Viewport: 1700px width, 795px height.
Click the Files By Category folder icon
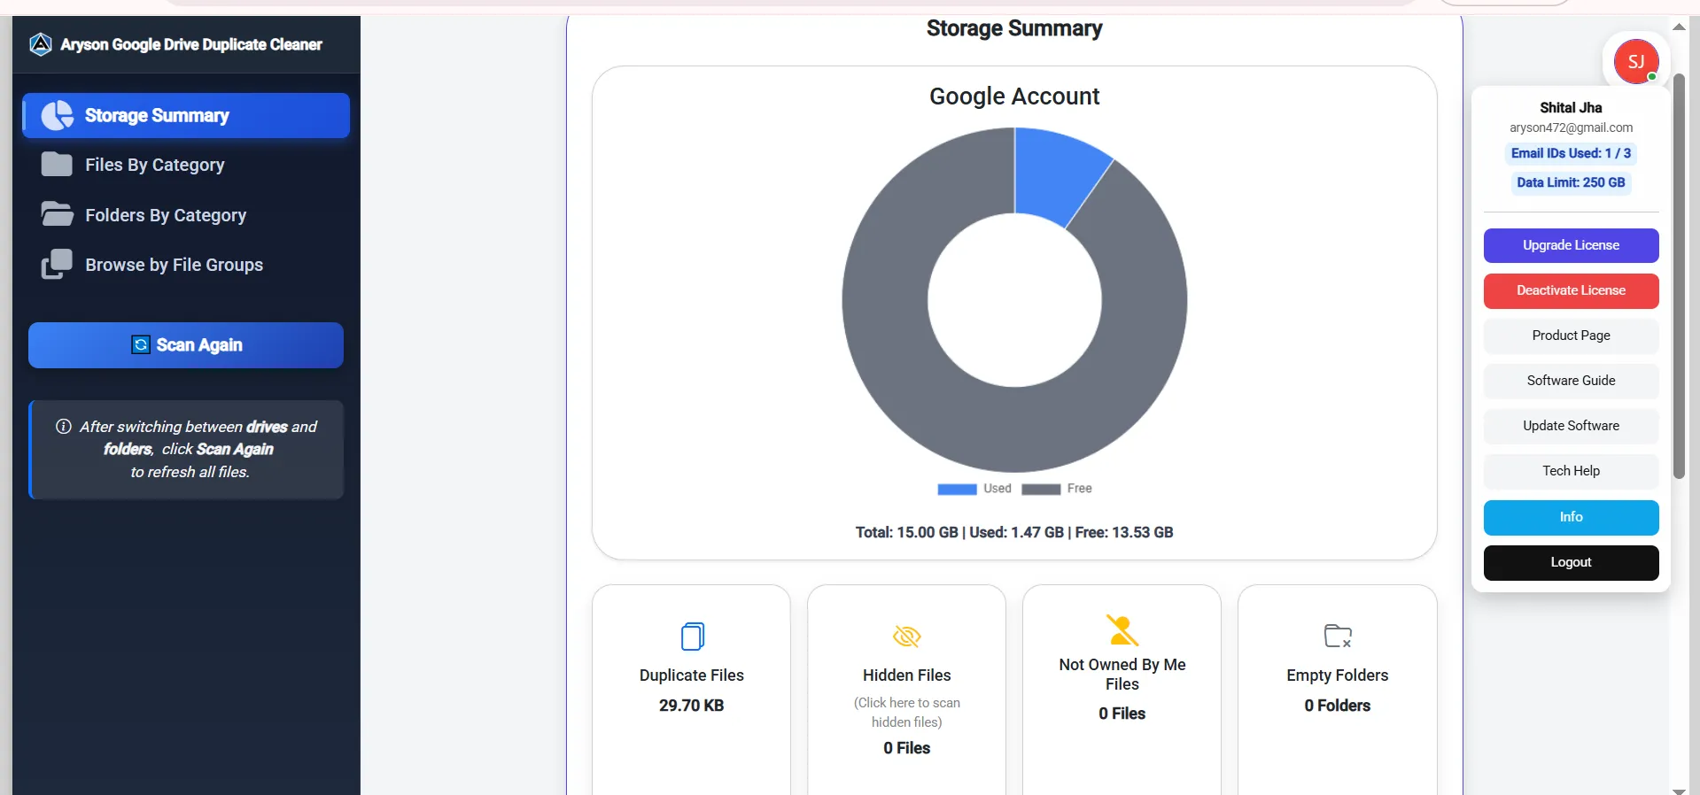point(57,165)
